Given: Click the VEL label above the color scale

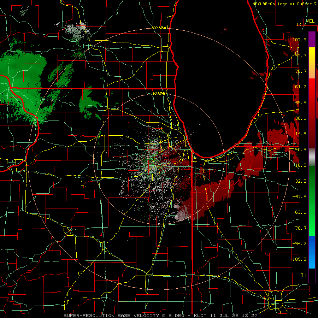Looking at the screenshot, I should pos(310,21).
